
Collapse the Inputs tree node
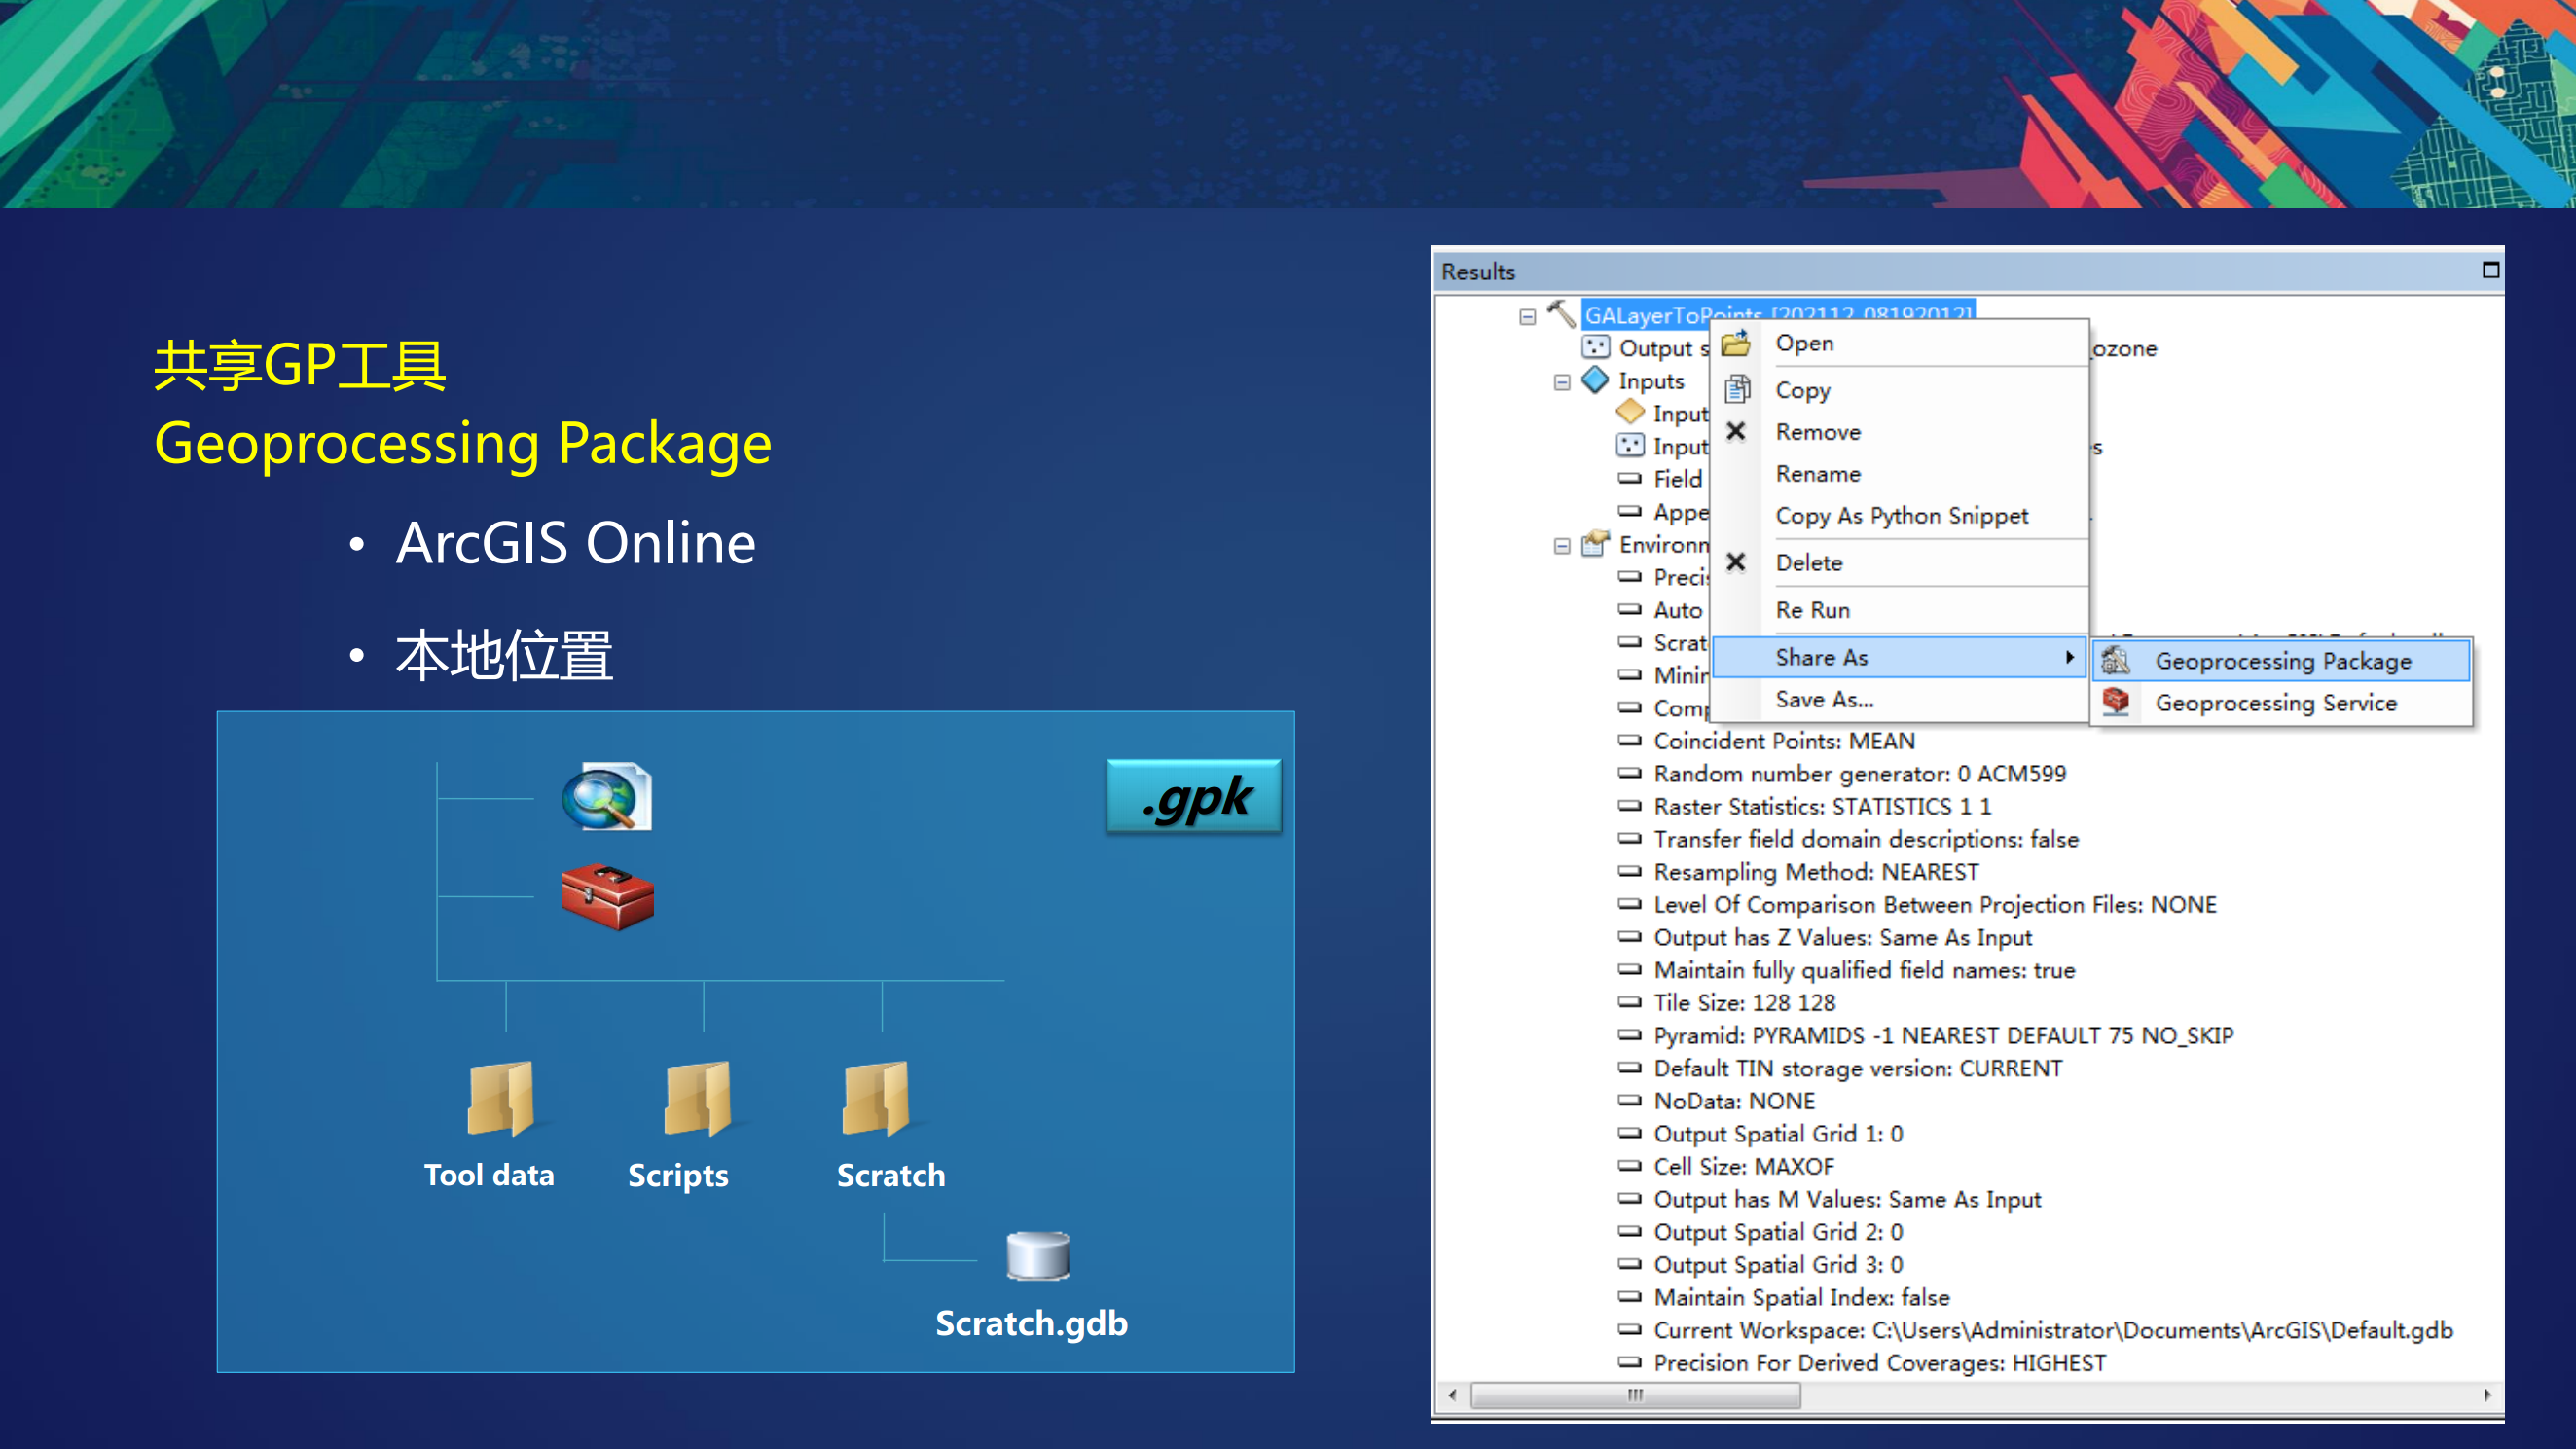[1562, 382]
